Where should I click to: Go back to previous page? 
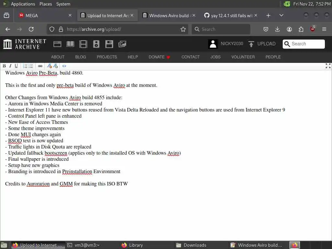8,29
